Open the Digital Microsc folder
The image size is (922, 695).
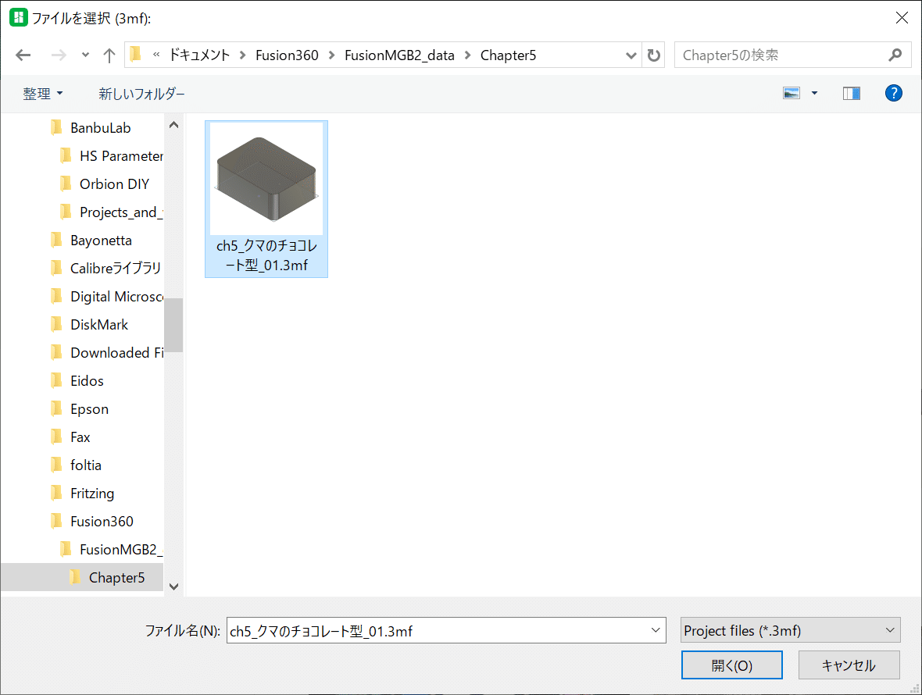[x=116, y=297]
